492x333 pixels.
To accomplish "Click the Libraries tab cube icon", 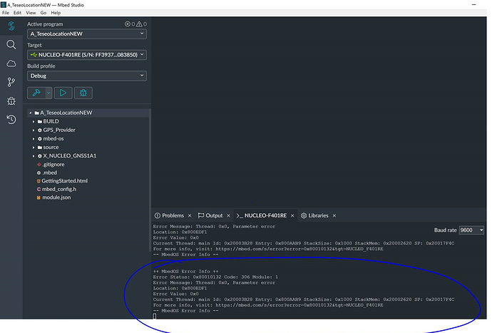I will tap(304, 215).
